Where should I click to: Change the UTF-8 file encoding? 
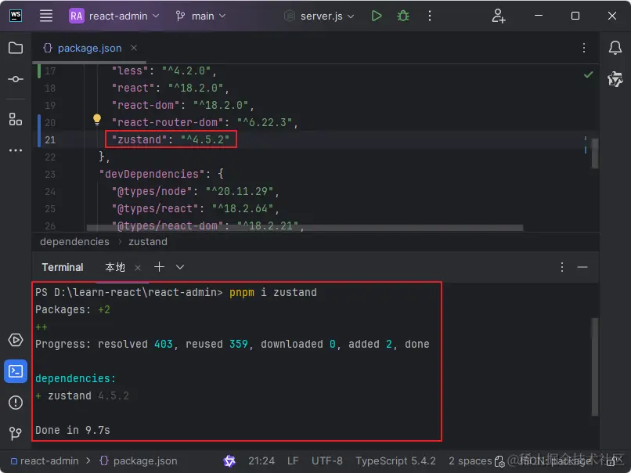point(327,461)
